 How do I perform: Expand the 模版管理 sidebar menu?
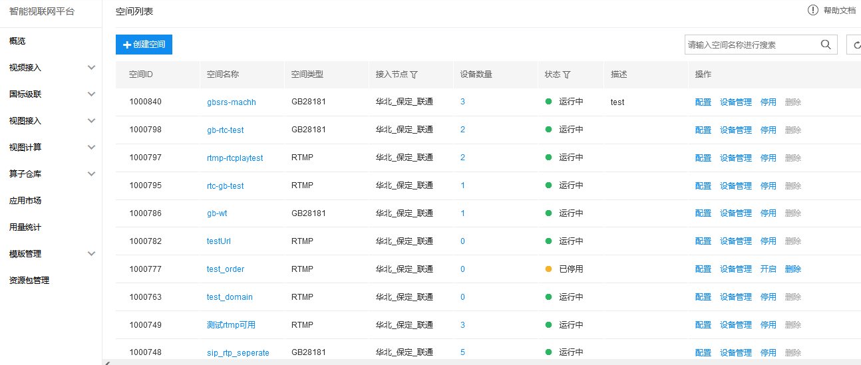point(91,254)
